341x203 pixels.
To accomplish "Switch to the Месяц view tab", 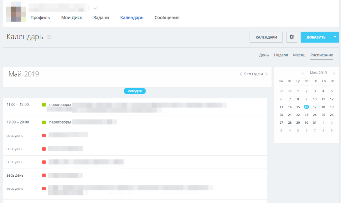I will tap(299, 55).
